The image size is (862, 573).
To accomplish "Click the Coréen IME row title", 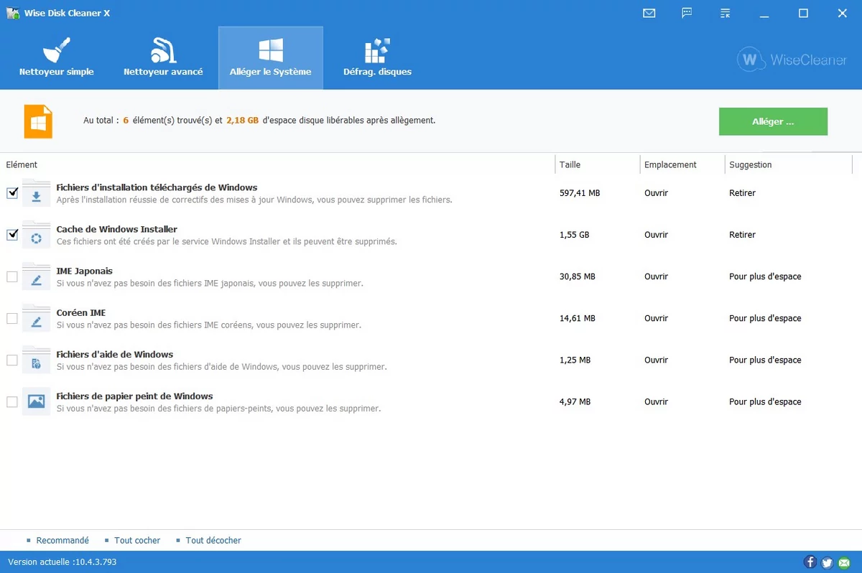I will tap(81, 312).
